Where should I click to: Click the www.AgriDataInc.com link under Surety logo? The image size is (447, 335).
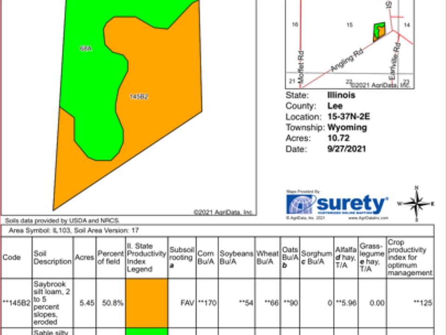368,218
